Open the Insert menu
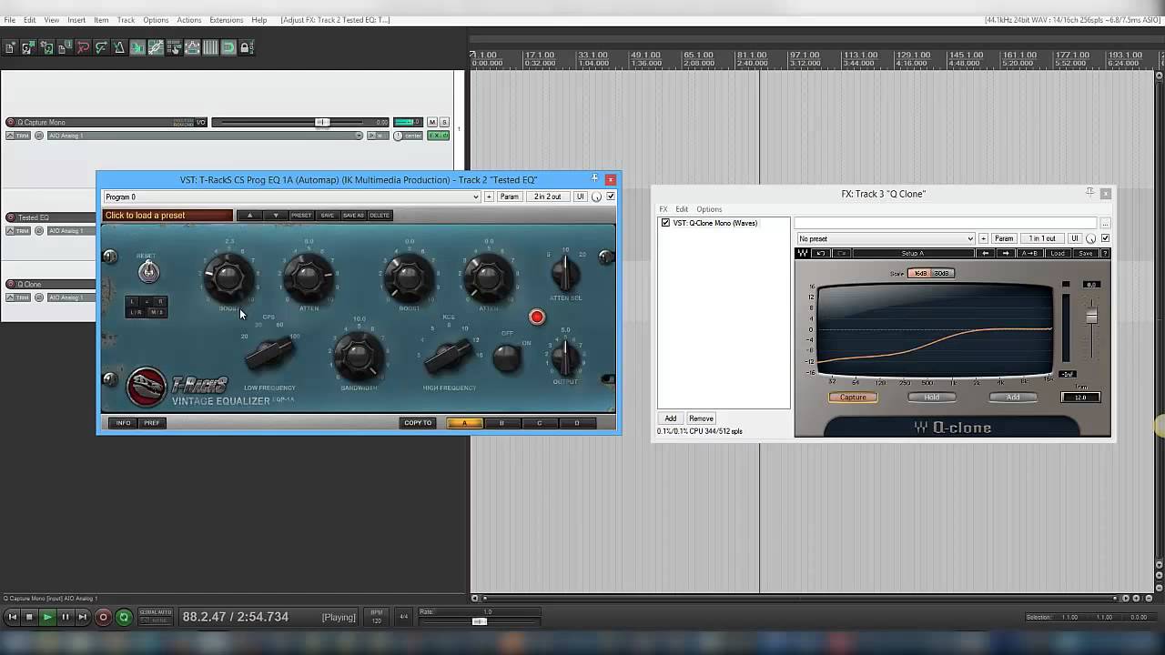The width and height of the screenshot is (1165, 655). coord(76,20)
